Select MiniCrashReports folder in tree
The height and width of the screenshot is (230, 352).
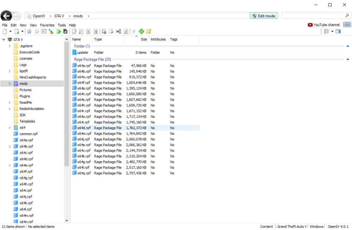click(x=32, y=77)
